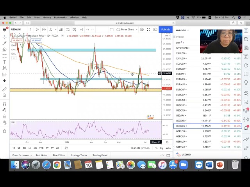Set chart range to 5Y
Image resolution: width=250 pixels, height=187 pixels.
point(52,148)
